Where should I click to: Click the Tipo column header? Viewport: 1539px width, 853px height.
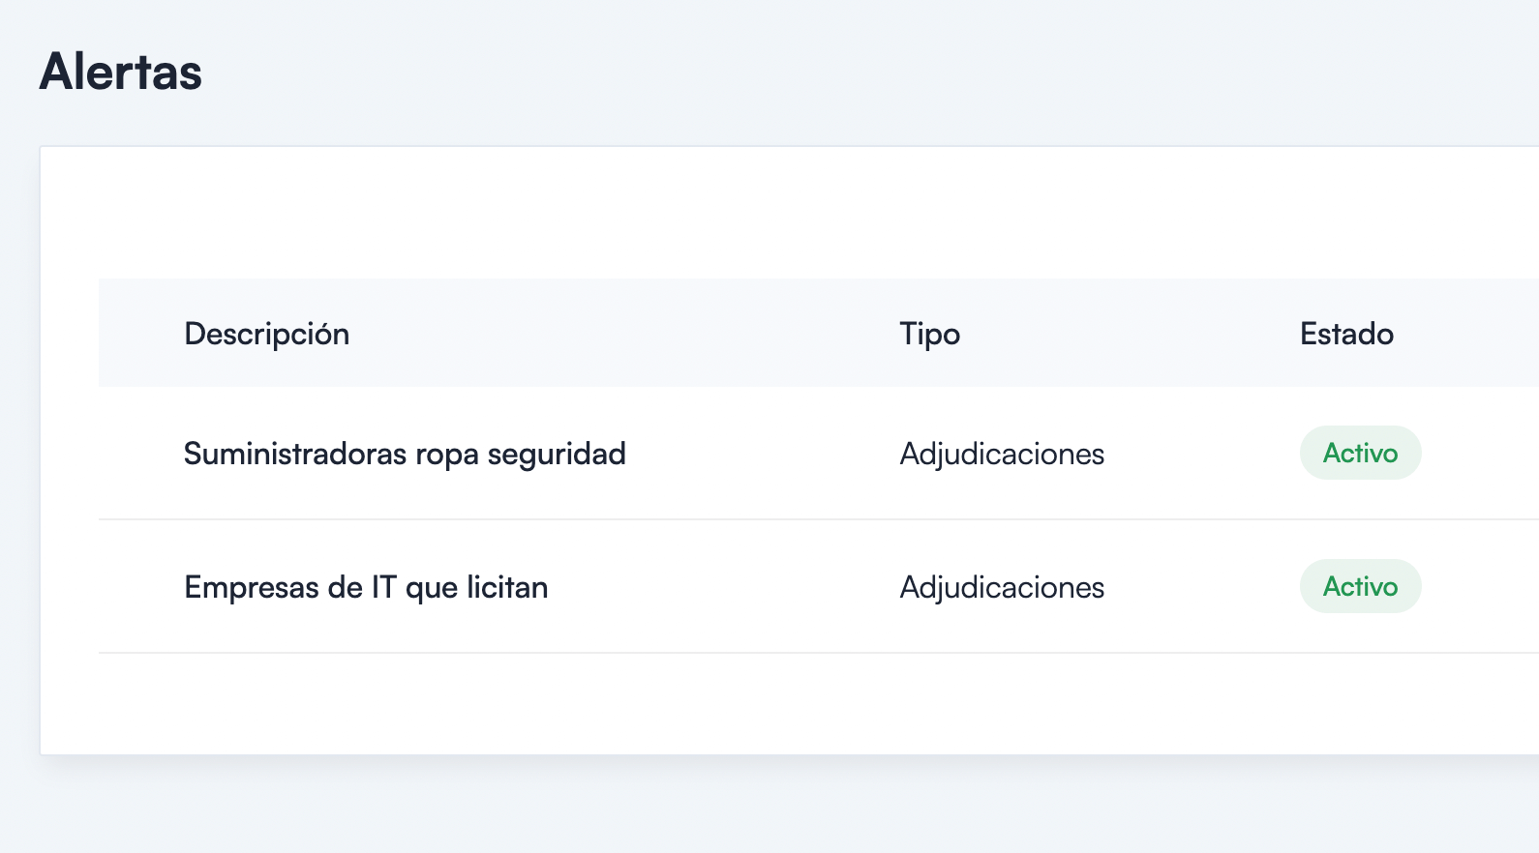(x=929, y=334)
